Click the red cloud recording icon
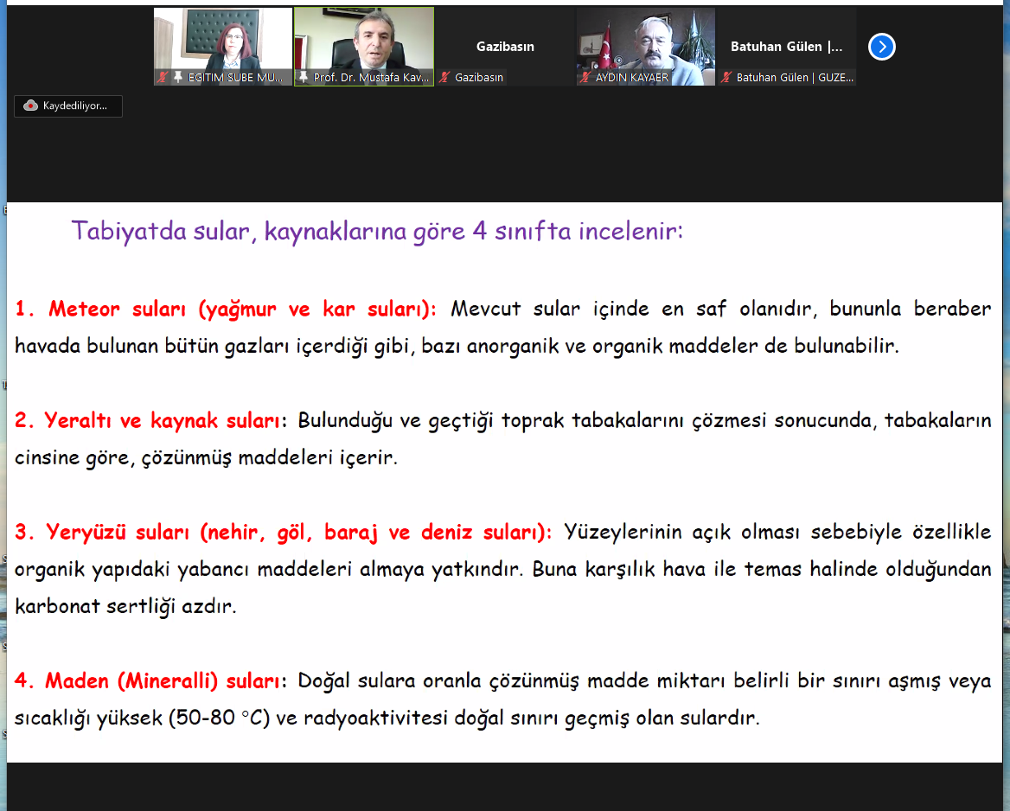 30,105
